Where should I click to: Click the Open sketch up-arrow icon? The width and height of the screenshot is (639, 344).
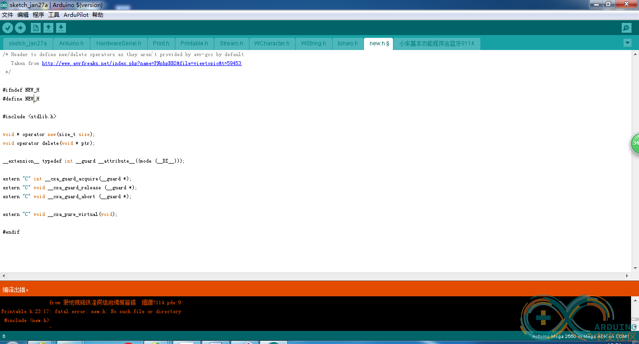pos(48,28)
